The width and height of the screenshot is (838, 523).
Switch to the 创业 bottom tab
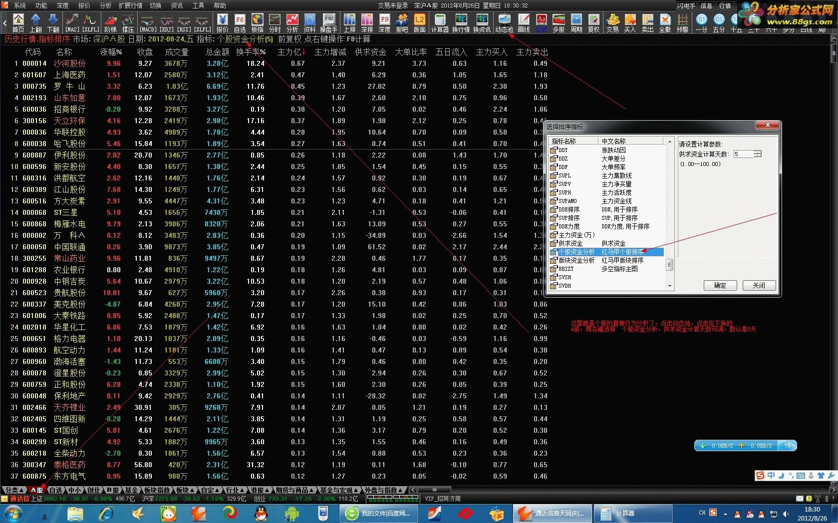point(94,490)
